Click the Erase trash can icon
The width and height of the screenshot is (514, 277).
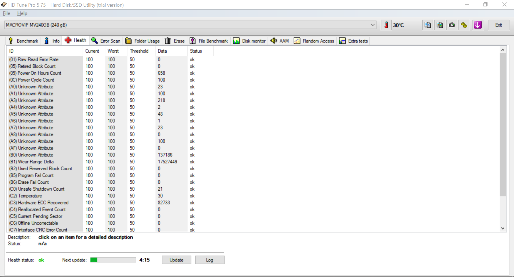(x=168, y=41)
